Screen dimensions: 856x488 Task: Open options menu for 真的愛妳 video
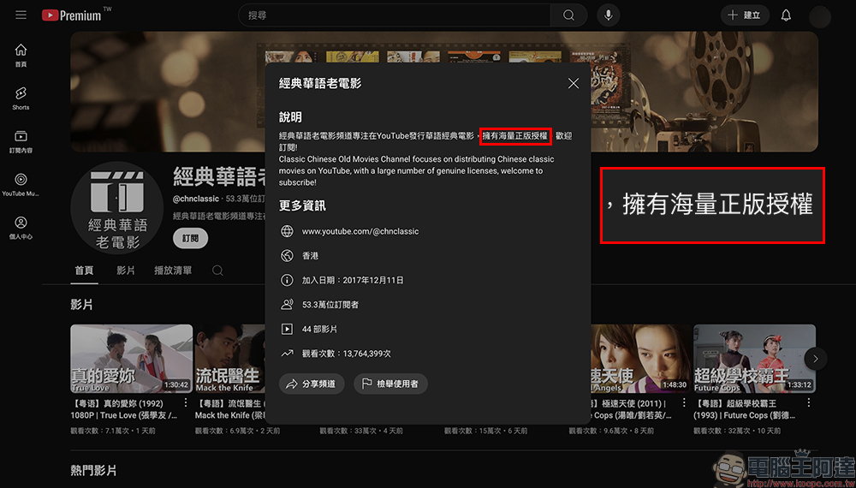point(186,403)
